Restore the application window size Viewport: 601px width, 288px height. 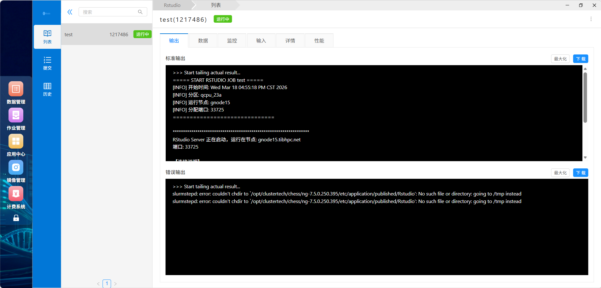(x=581, y=5)
